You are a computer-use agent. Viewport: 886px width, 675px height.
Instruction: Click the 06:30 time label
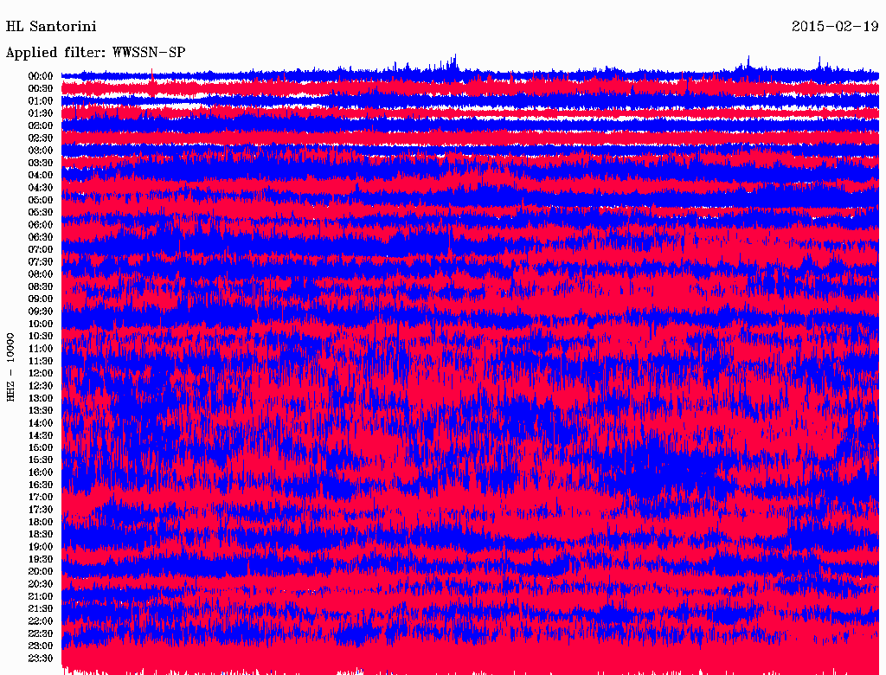tap(40, 237)
